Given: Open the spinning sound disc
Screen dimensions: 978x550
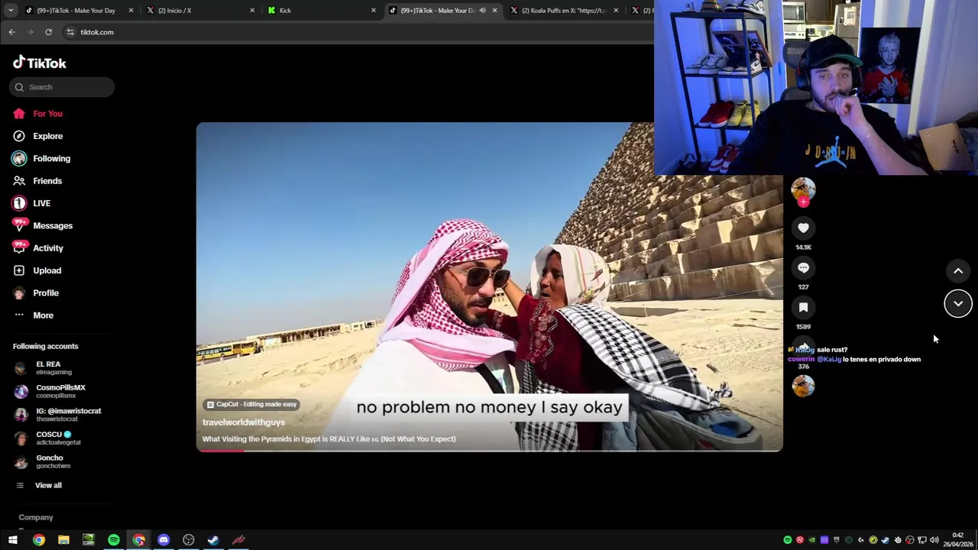Looking at the screenshot, I should pos(803,387).
